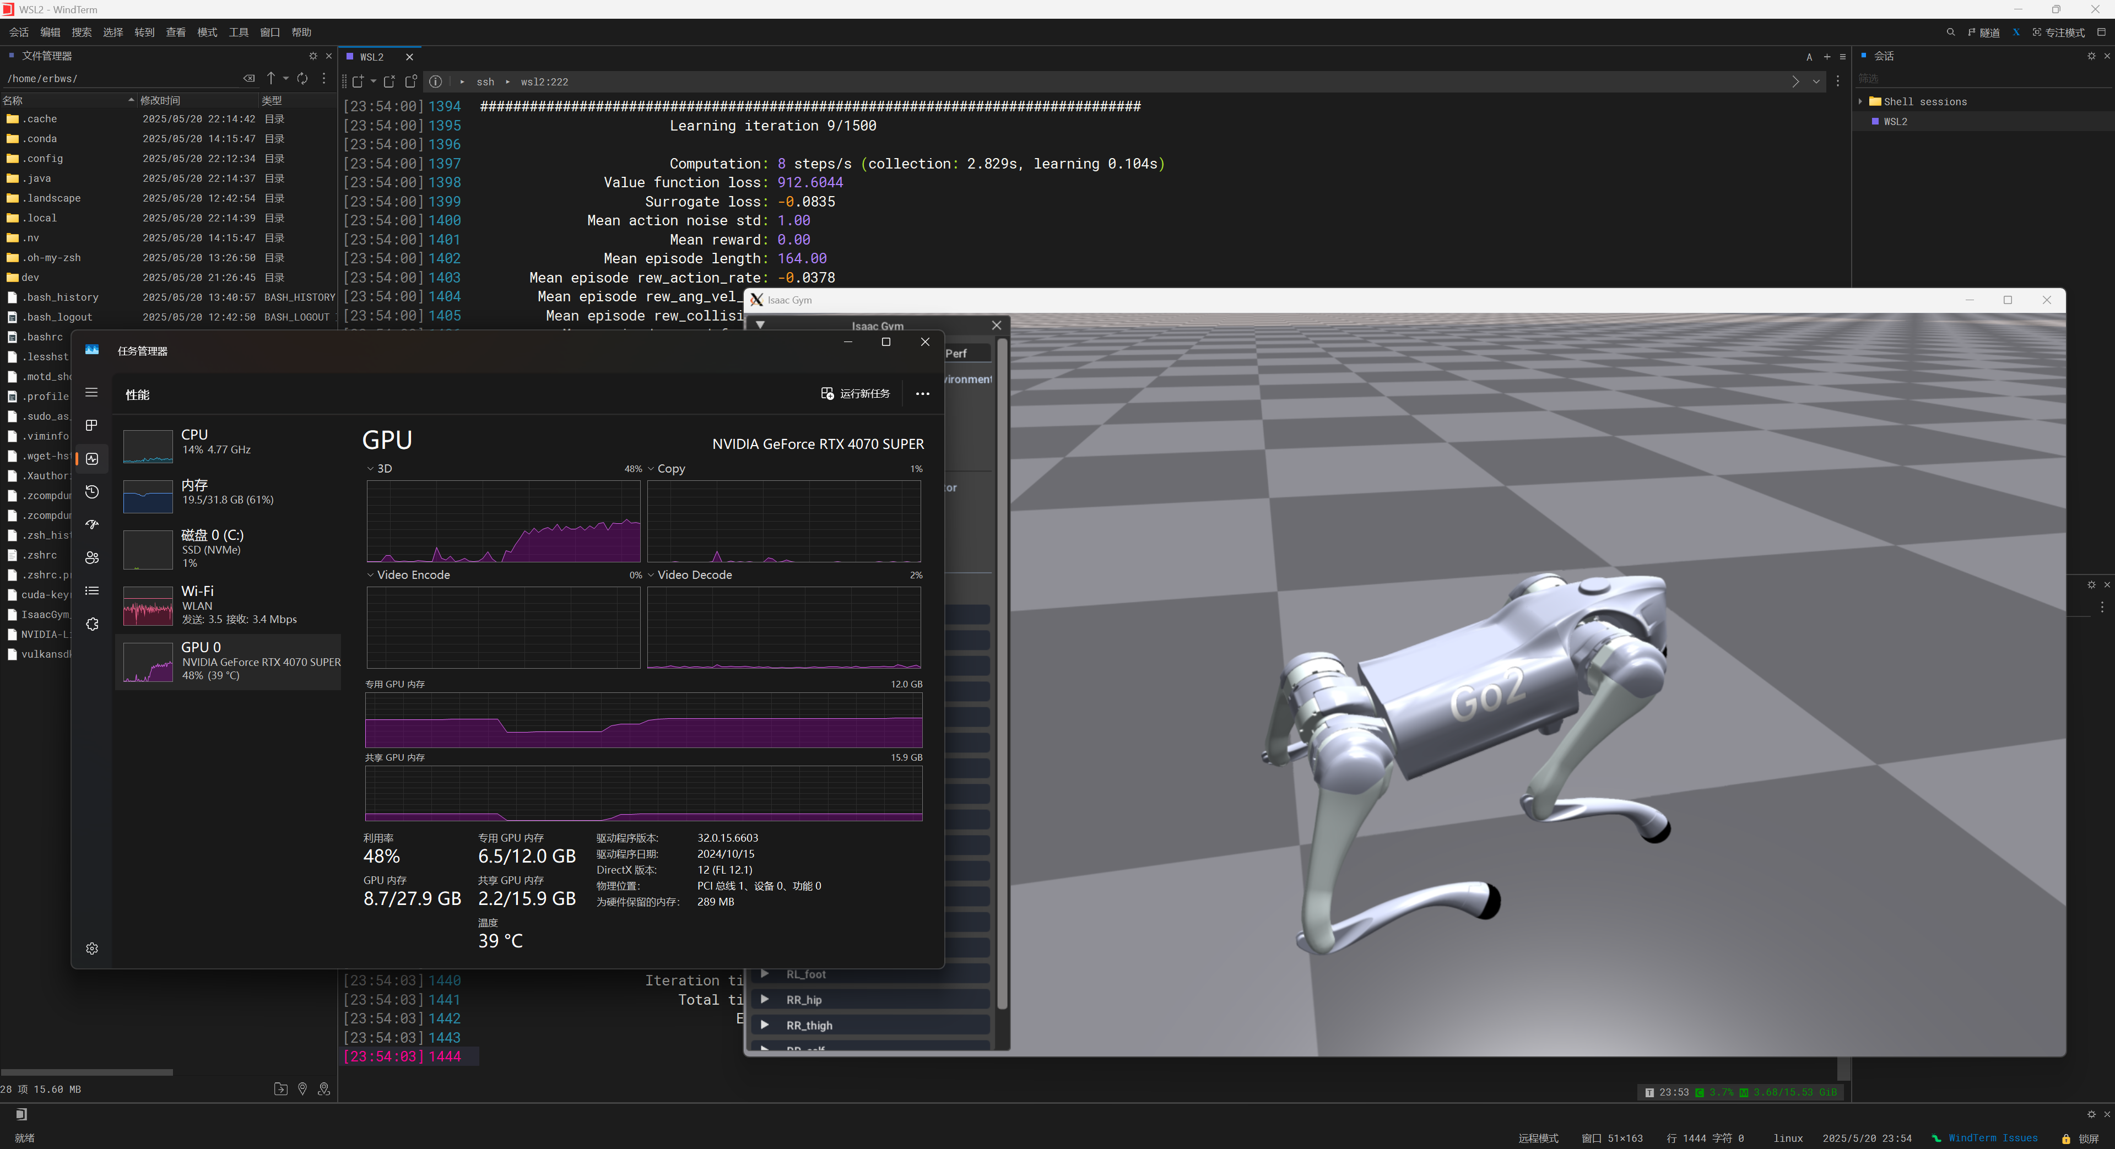This screenshot has height=1149, width=2115.
Task: Click the 筛选 session filter field
Action: pos(1971,79)
